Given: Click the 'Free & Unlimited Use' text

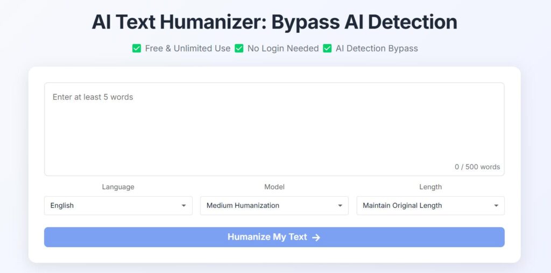Looking at the screenshot, I should [x=188, y=48].
